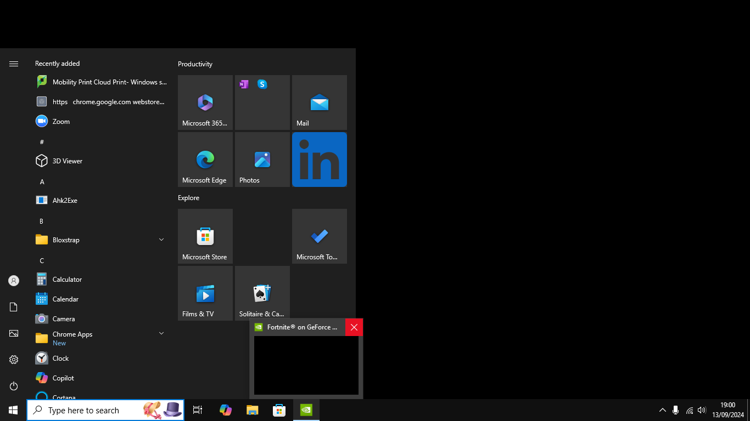Click the taskbar search box

point(105,410)
